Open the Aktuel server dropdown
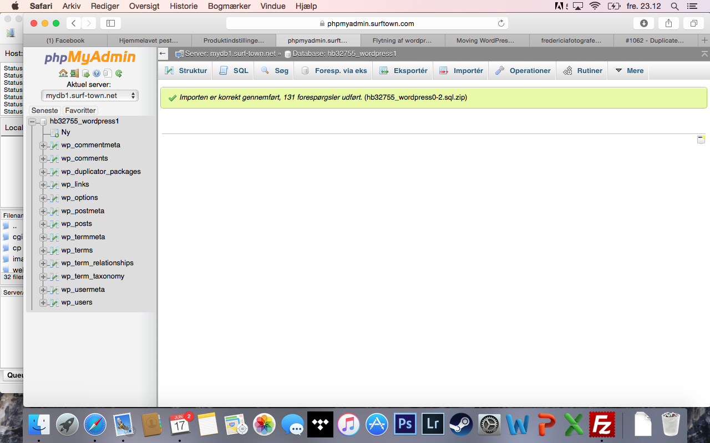Image resolution: width=710 pixels, height=443 pixels. [90, 95]
